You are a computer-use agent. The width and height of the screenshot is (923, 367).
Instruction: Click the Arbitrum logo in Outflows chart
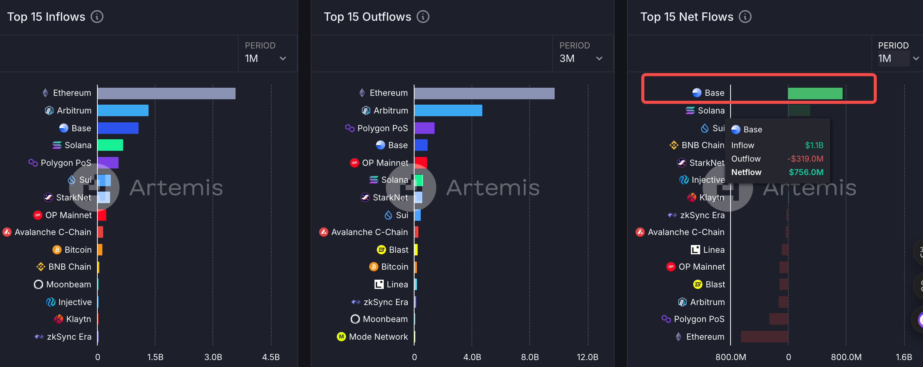coord(366,111)
